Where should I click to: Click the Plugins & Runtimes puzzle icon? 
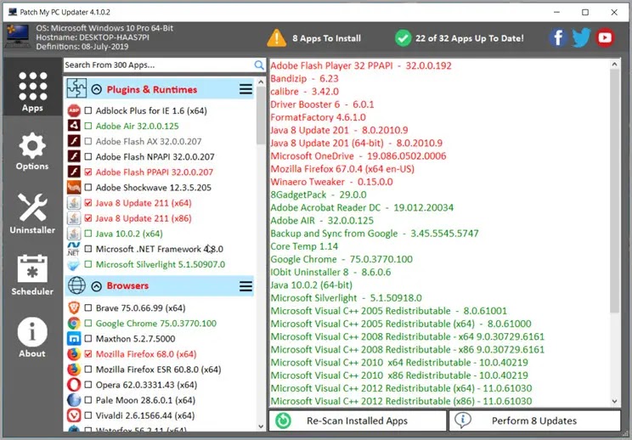[76, 88]
